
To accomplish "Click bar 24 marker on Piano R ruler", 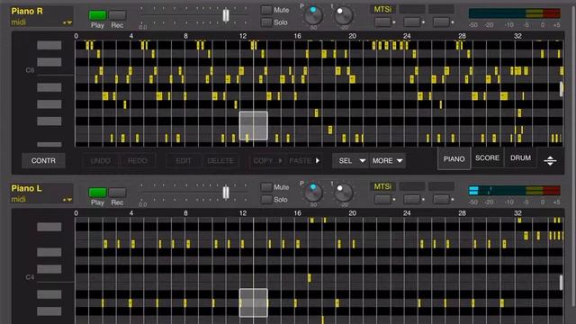I will tap(407, 36).
